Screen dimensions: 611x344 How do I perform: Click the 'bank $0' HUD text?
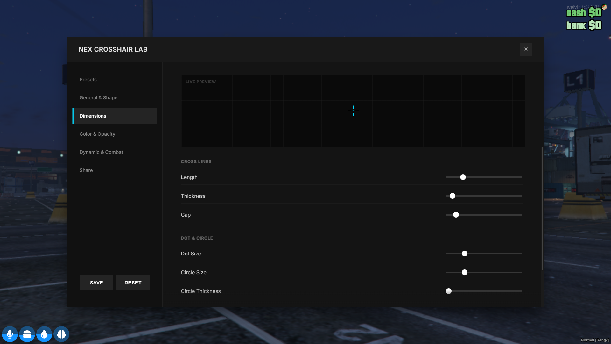point(584,25)
